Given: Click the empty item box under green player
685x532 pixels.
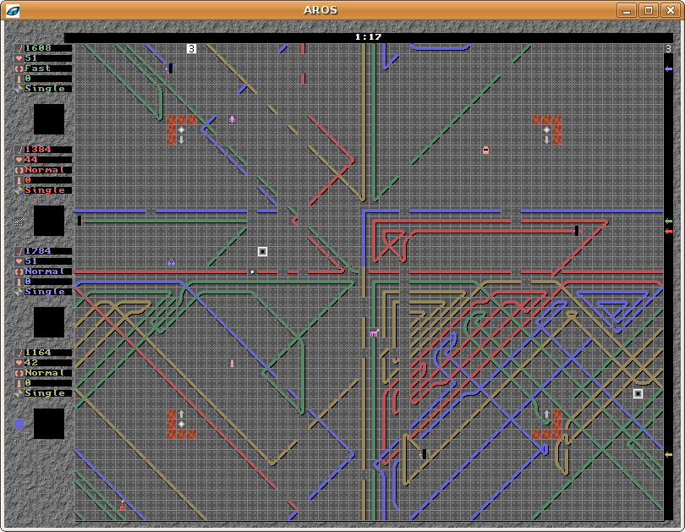Looking at the screenshot, I should coord(49,119).
